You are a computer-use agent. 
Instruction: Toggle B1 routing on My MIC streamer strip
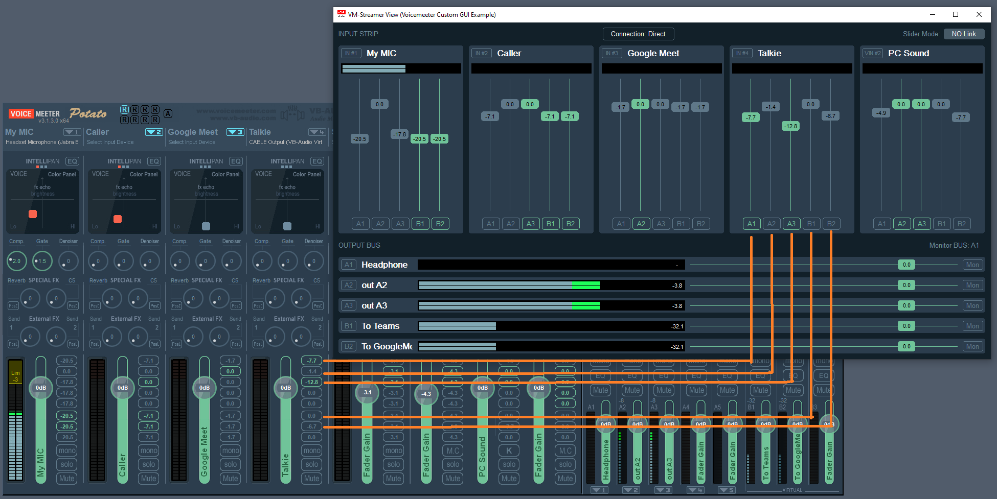[x=420, y=224]
